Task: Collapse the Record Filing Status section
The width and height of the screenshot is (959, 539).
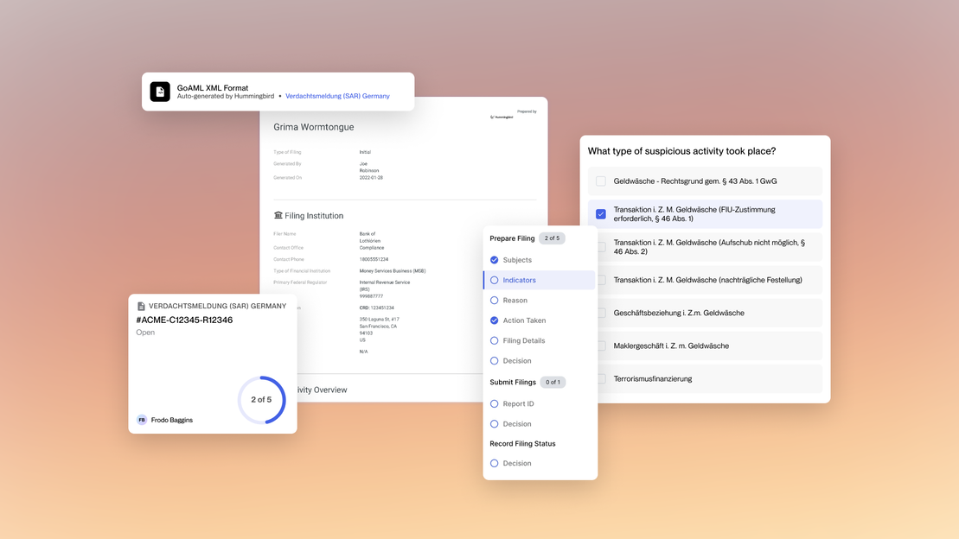Action: pos(522,443)
